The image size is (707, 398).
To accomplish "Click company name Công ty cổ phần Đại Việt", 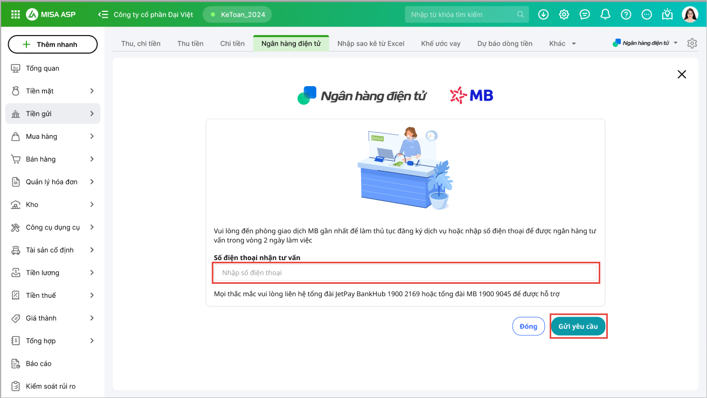I will click(x=153, y=15).
